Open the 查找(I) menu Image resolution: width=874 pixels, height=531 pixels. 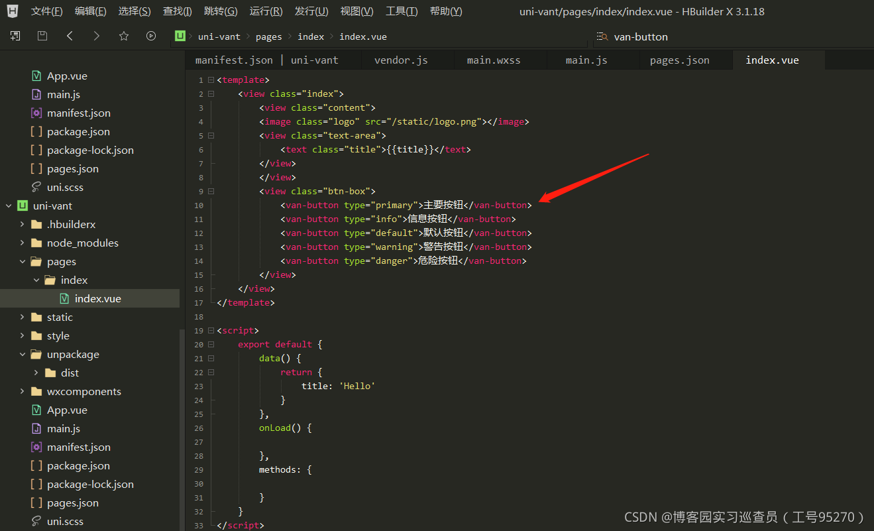pyautogui.click(x=178, y=11)
